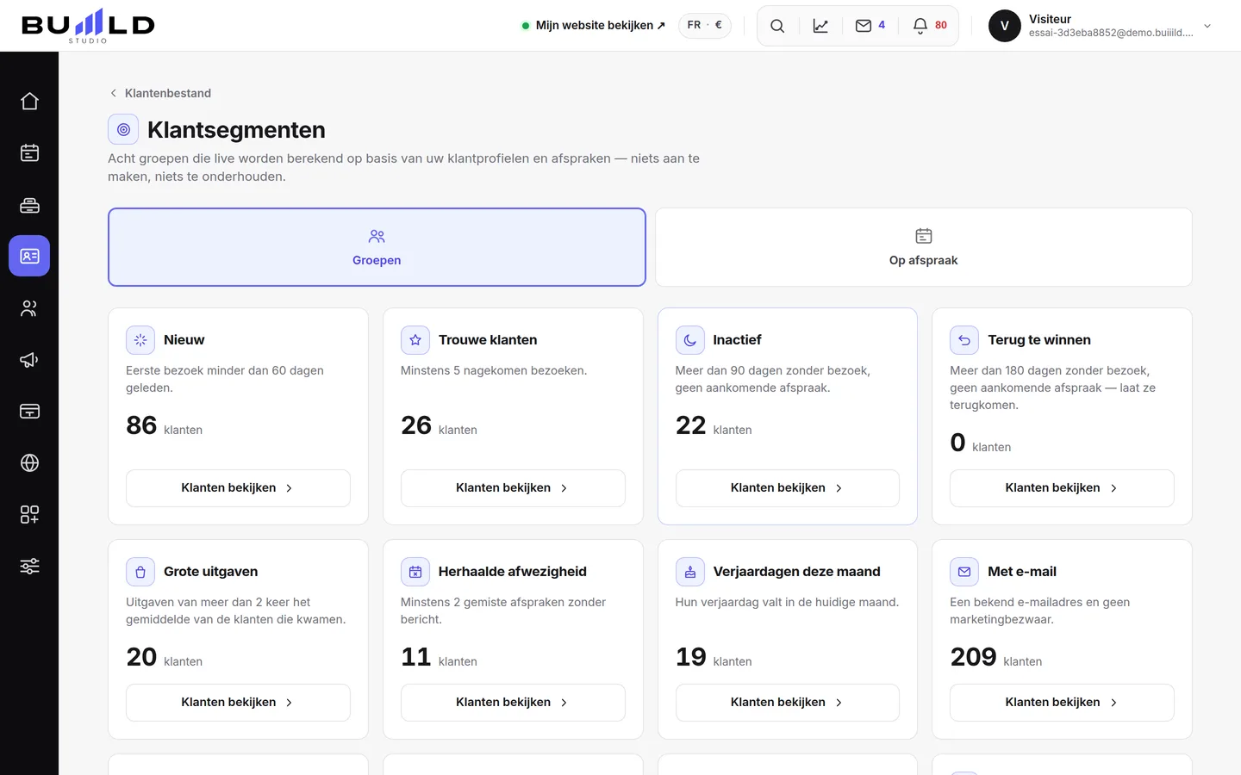The image size is (1241, 775).
Task: Click the bag icon on Grote uitgaven
Action: pos(140,572)
